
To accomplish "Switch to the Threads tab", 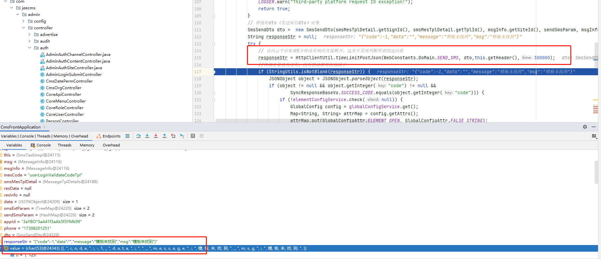I will point(64,145).
